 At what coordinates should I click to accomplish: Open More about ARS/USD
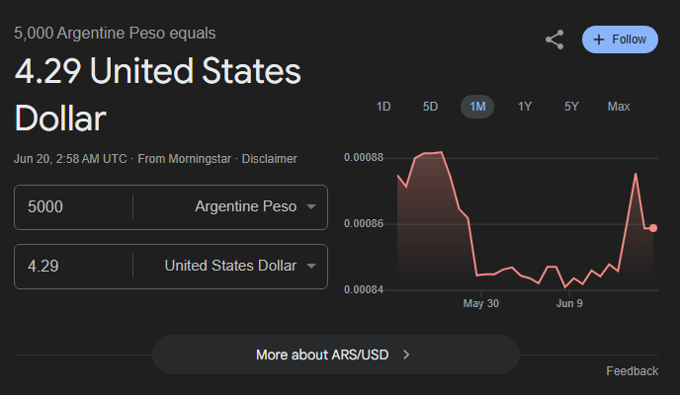click(x=335, y=355)
